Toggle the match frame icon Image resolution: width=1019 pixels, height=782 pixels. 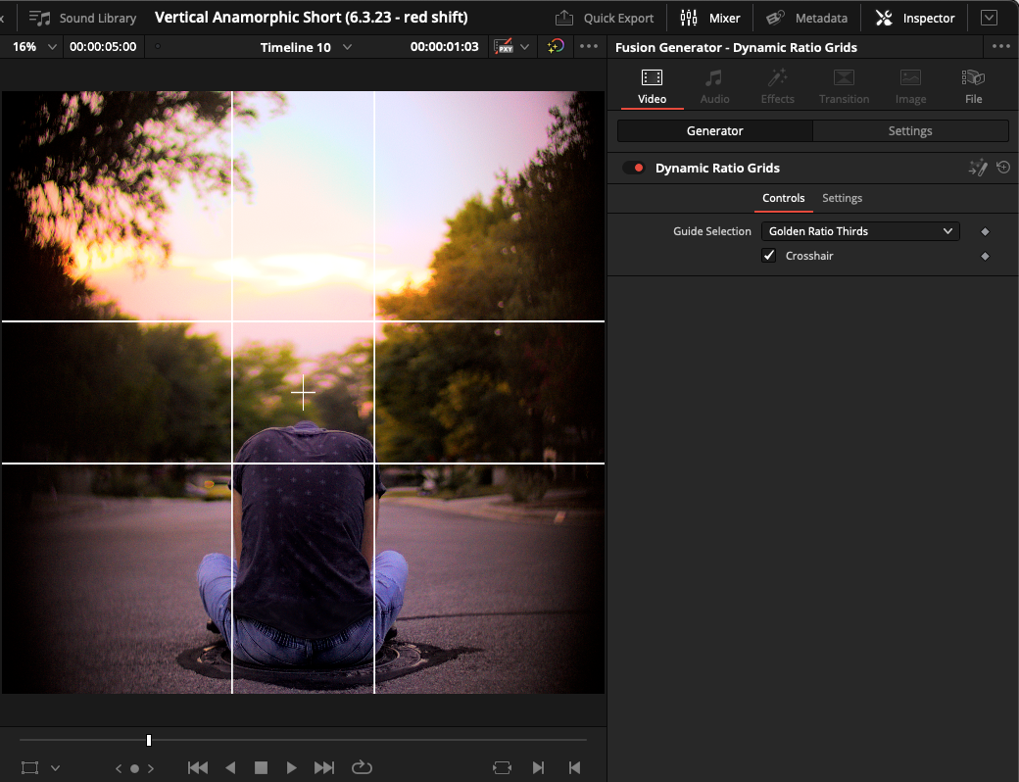[x=503, y=767]
